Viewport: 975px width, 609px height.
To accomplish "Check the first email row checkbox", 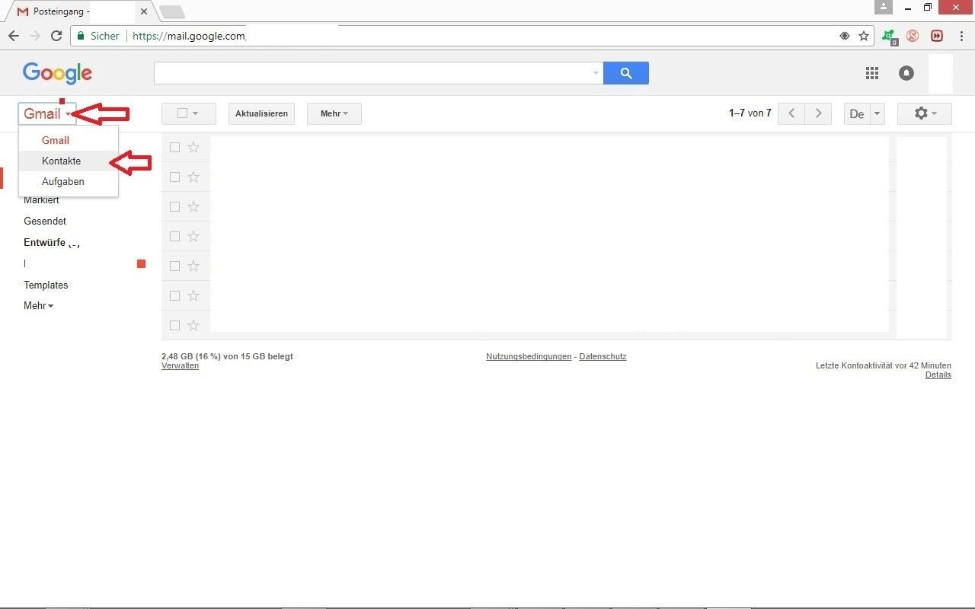I will (x=175, y=148).
